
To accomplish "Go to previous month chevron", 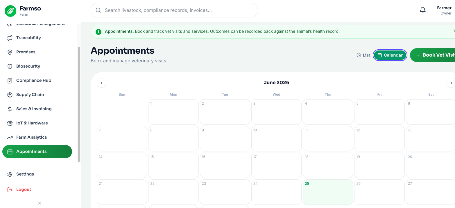I will tap(101, 83).
